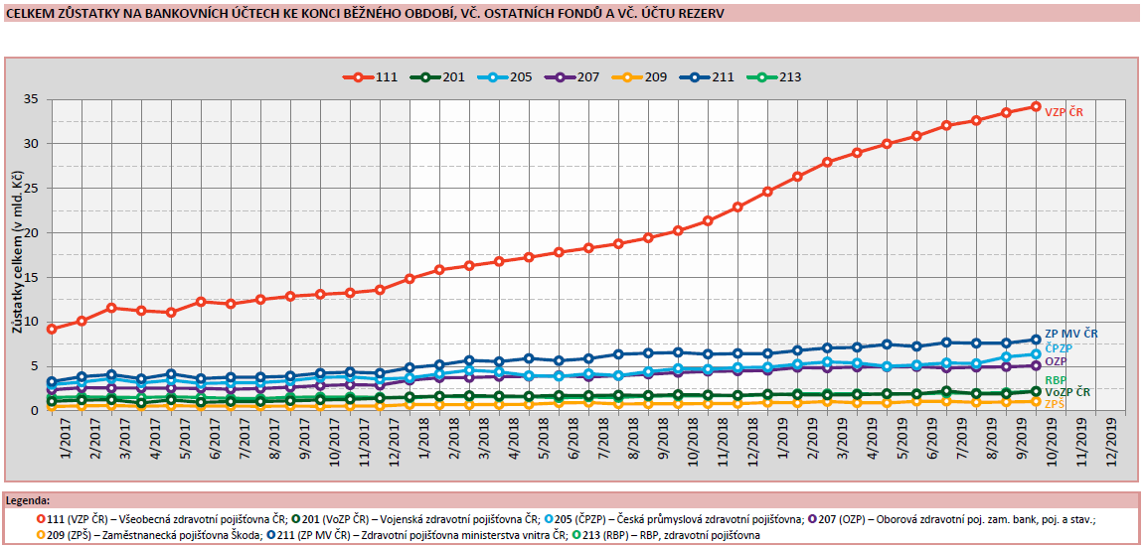The image size is (1145, 548).
Task: Select the ZP MV ČR line end label
Action: (x=1071, y=334)
